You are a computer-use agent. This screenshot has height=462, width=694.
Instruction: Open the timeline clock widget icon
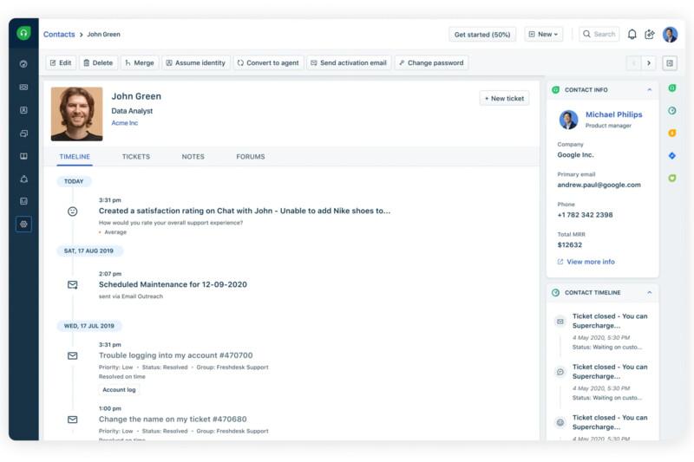[x=671, y=111]
